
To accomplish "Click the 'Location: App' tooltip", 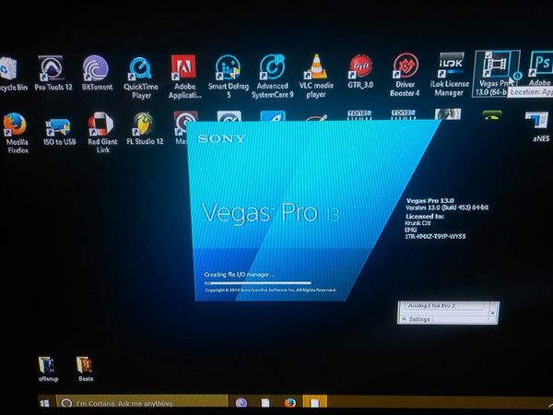I will [531, 92].
